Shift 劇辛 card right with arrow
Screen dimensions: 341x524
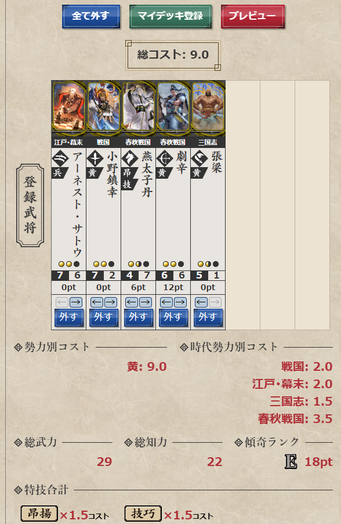180,302
